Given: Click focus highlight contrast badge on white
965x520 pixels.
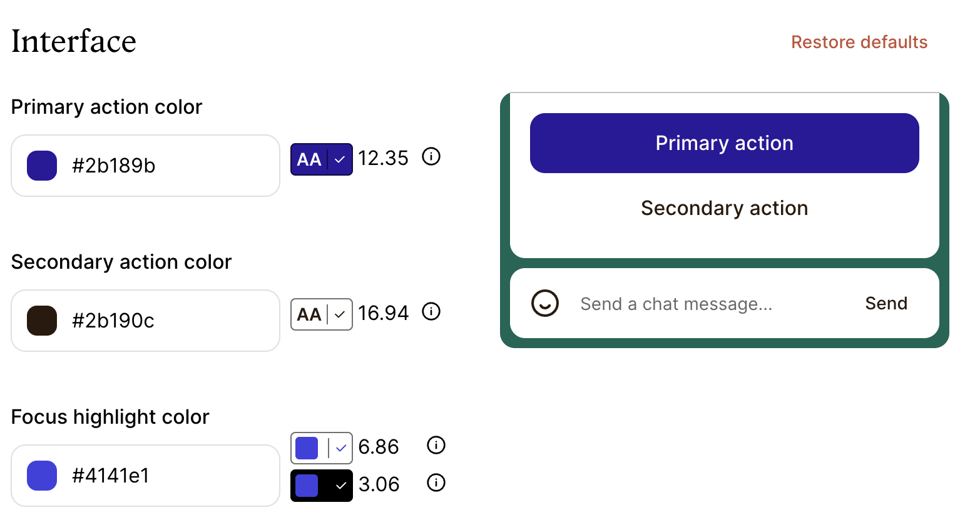Looking at the screenshot, I should click(x=321, y=448).
